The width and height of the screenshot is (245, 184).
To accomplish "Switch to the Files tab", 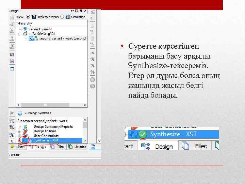I will pos(58,147).
